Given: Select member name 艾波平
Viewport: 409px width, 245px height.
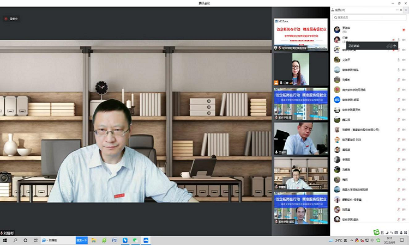Looking at the screenshot, I should click(x=346, y=60).
